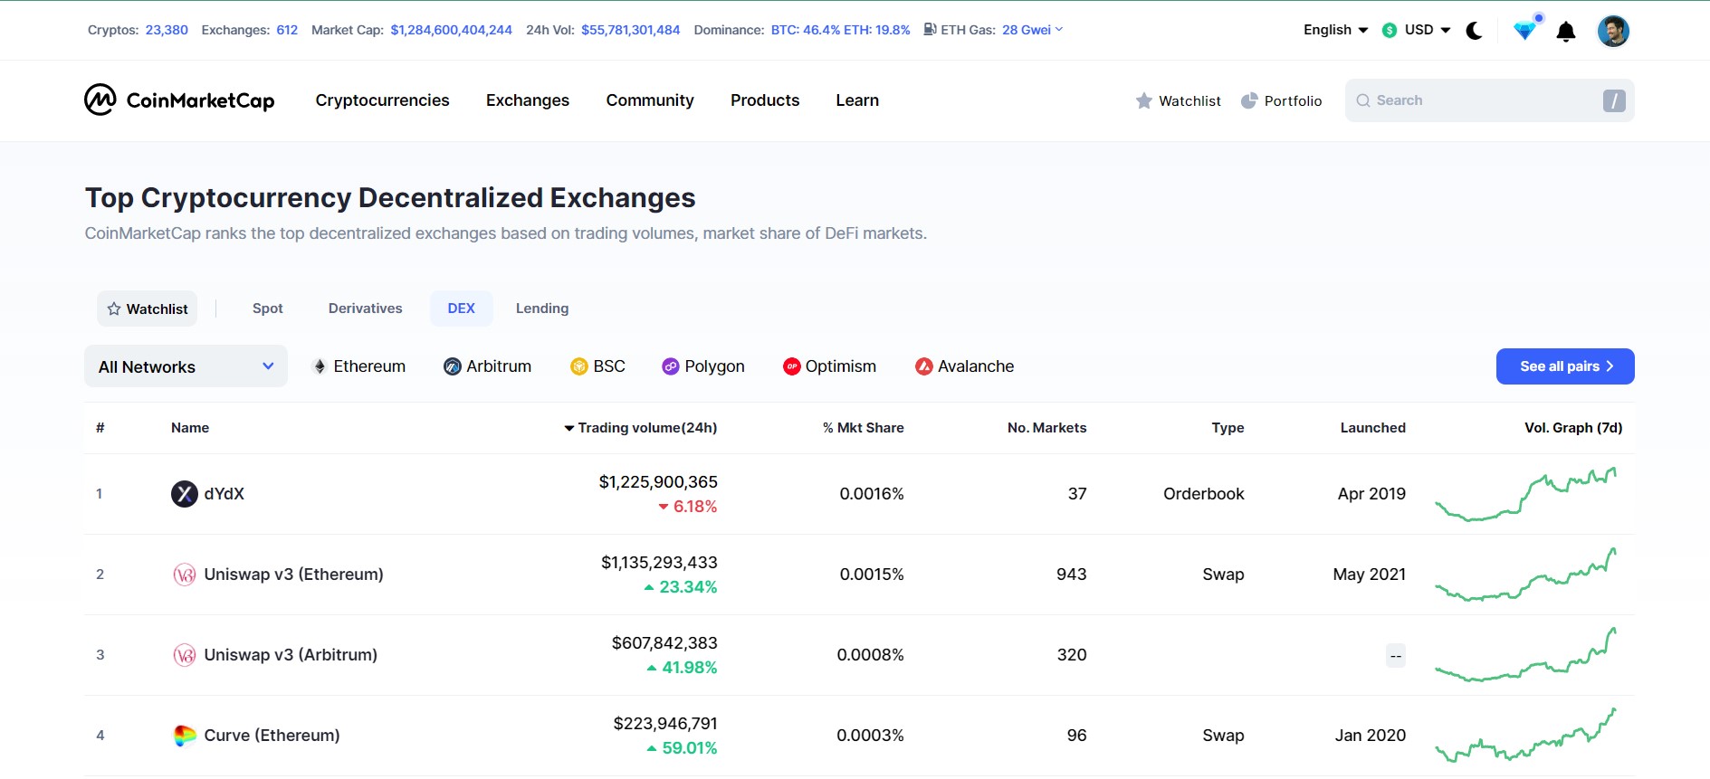Image resolution: width=1710 pixels, height=779 pixels.
Task: Open the Products menu
Action: (765, 100)
